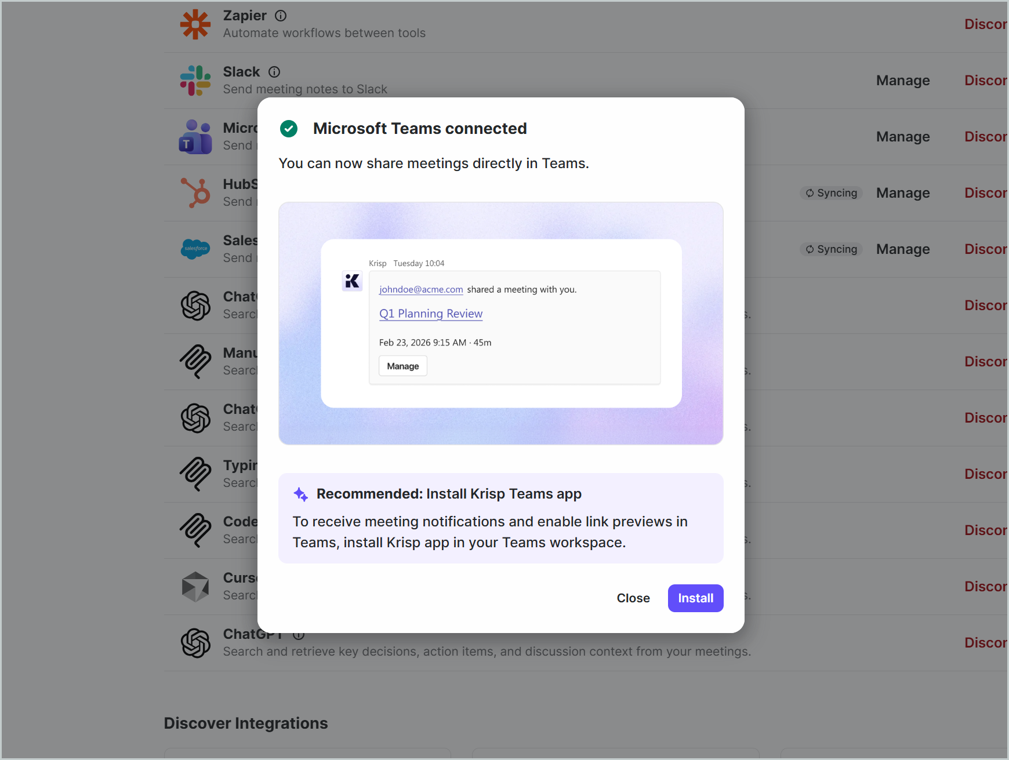Viewport: 1009px width, 760px height.
Task: Click the sparkle icon beside Recommended
Action: tap(300, 494)
